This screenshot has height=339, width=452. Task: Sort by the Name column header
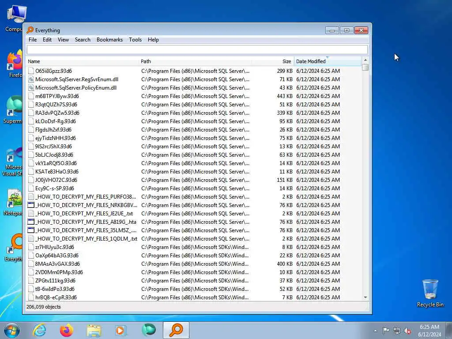coord(83,61)
